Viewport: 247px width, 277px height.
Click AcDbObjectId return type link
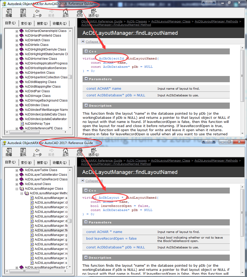pos(111,58)
